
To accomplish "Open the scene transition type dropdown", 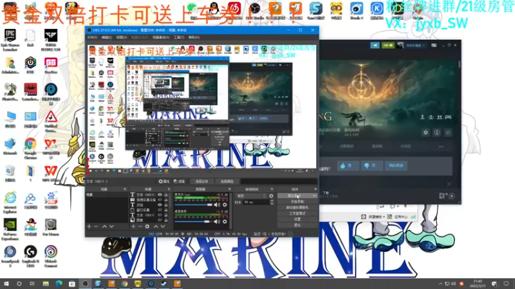I will (251, 196).
